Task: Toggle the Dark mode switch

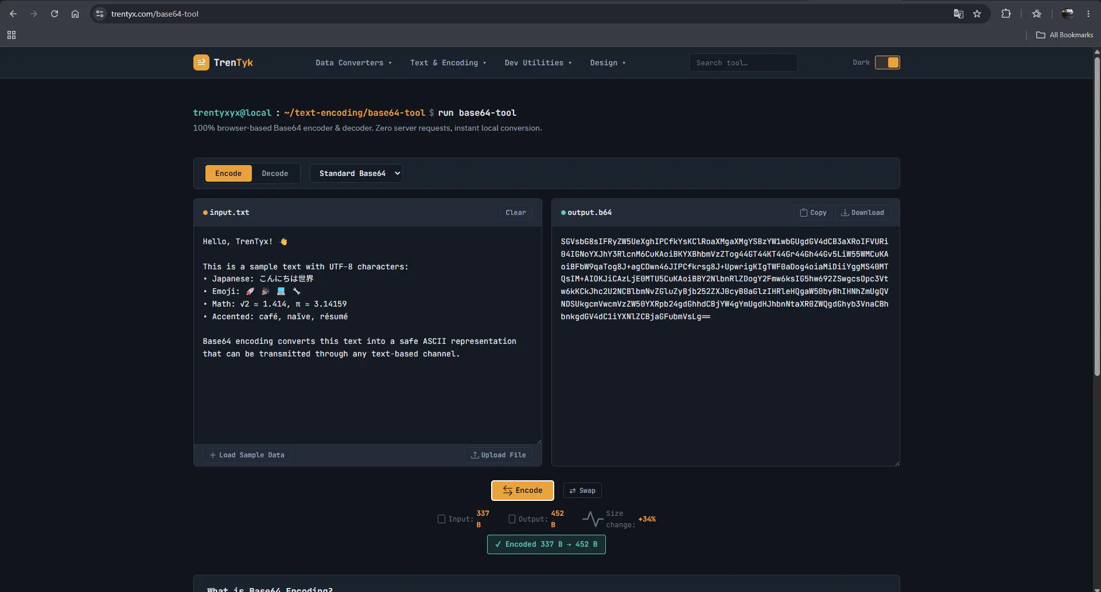Action: [x=888, y=62]
